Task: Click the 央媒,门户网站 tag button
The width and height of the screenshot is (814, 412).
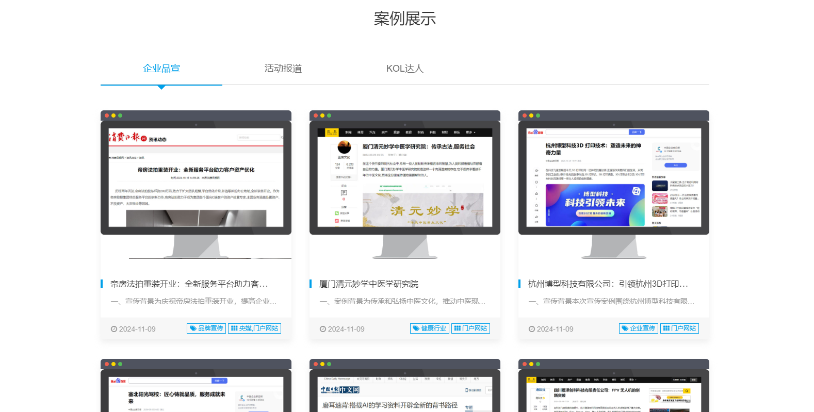Action: point(254,328)
